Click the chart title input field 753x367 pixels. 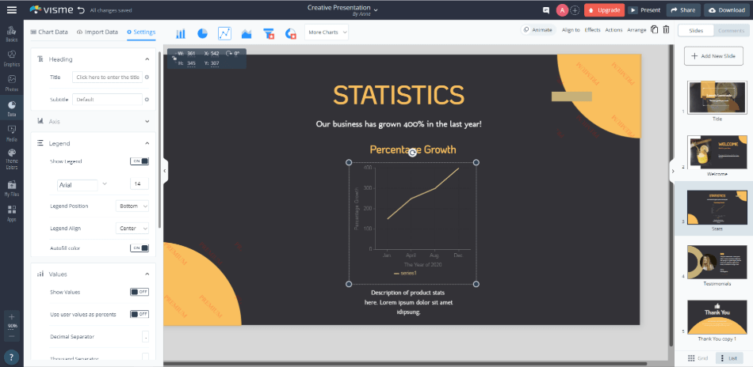108,78
